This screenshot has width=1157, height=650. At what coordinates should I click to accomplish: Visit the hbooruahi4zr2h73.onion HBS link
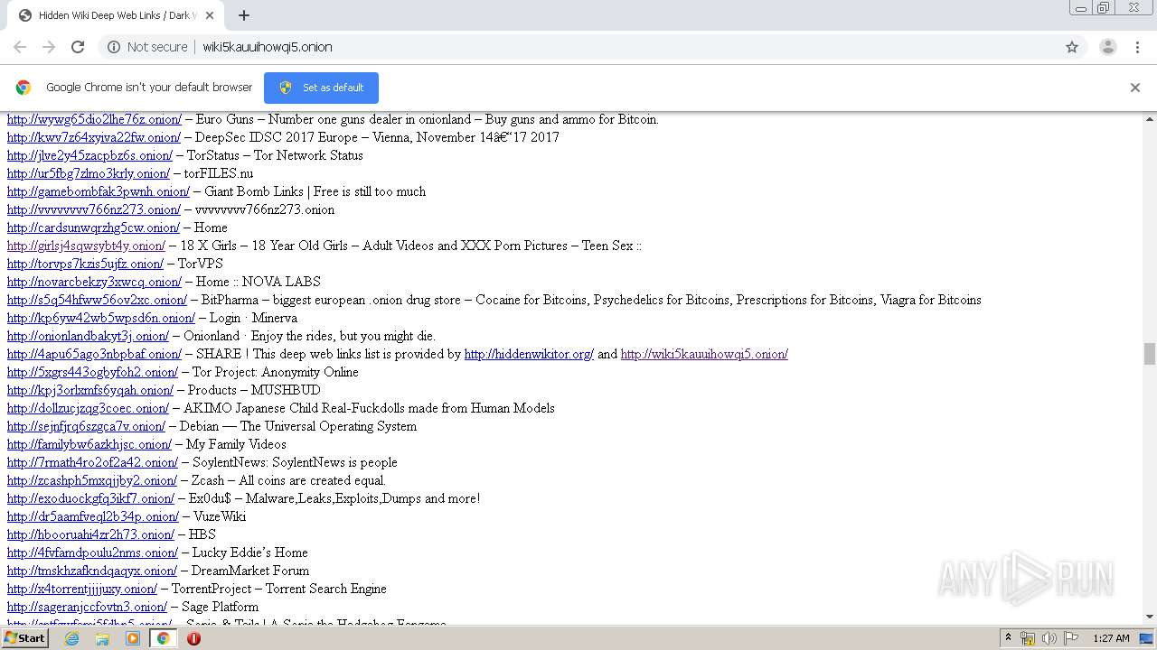pos(90,534)
